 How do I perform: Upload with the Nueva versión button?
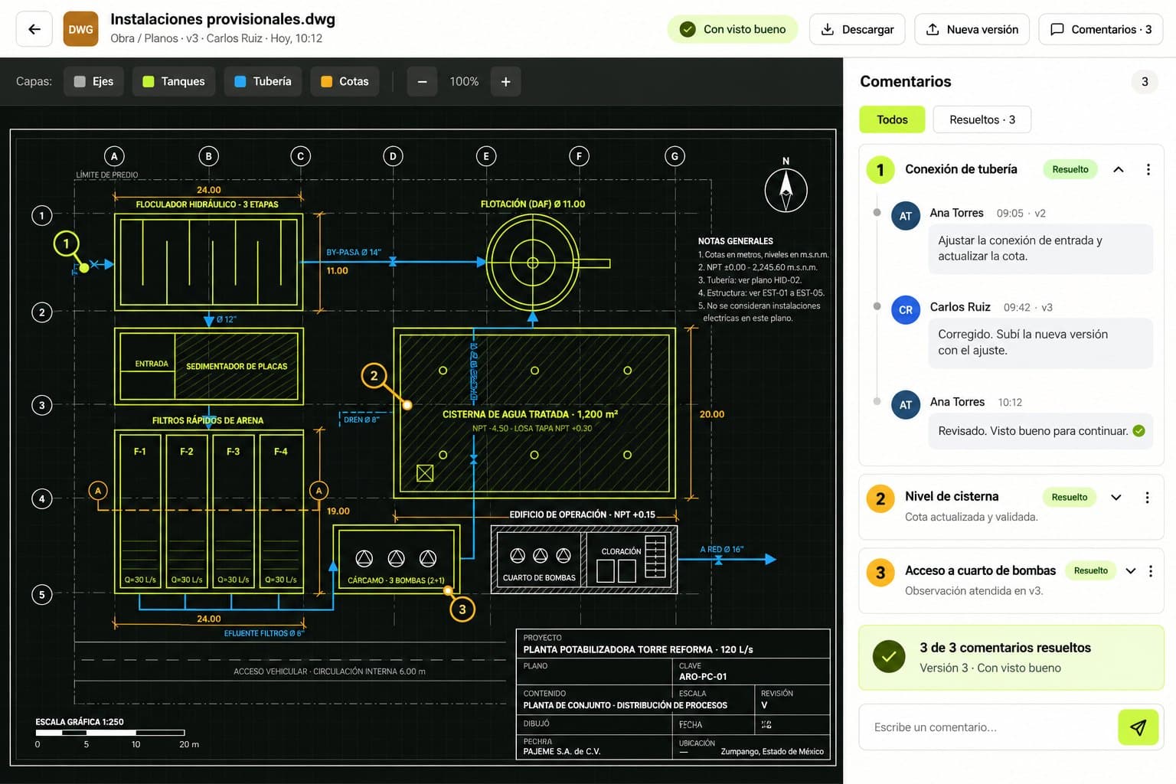(972, 29)
